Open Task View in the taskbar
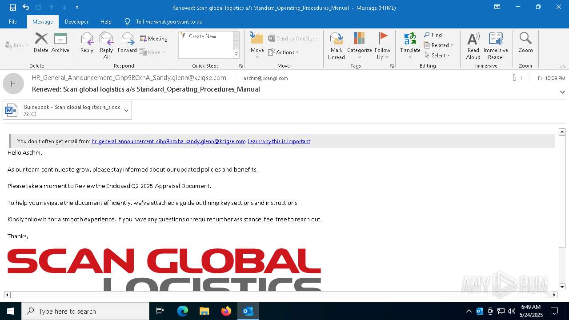Screen dimensions: 569x320 pos(160,311)
